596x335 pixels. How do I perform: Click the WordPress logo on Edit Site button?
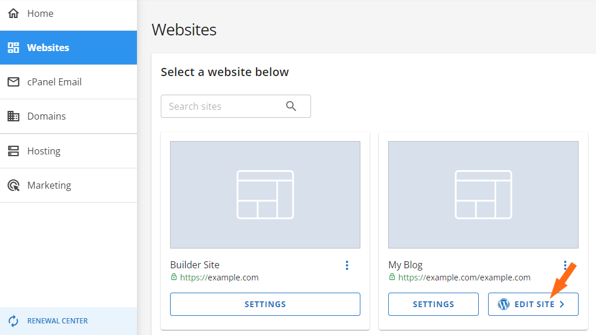(x=503, y=304)
